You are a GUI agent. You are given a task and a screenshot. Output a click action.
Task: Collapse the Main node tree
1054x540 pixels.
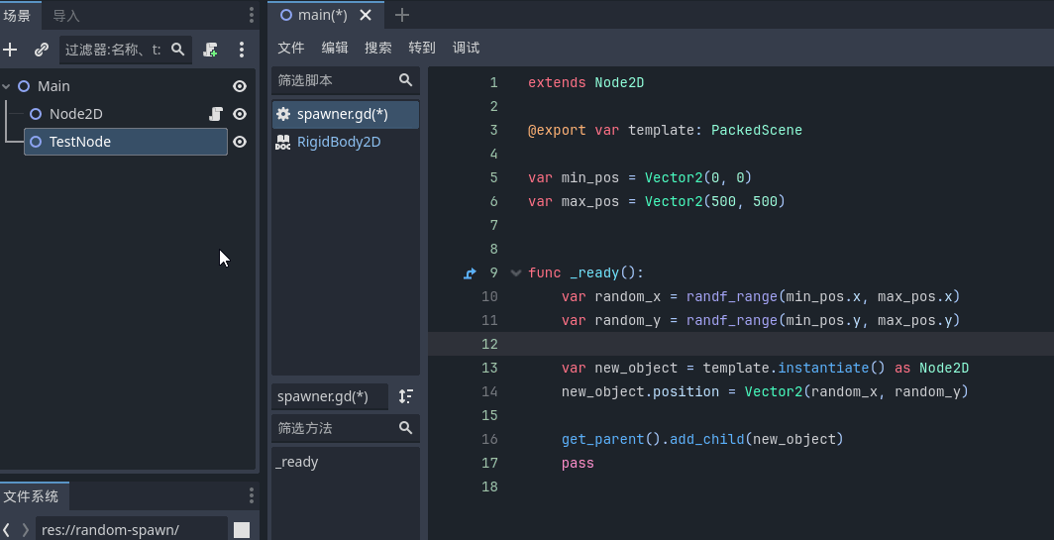(x=7, y=86)
